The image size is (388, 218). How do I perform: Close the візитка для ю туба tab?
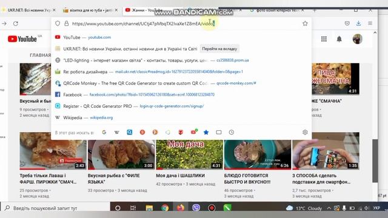(x=116, y=10)
